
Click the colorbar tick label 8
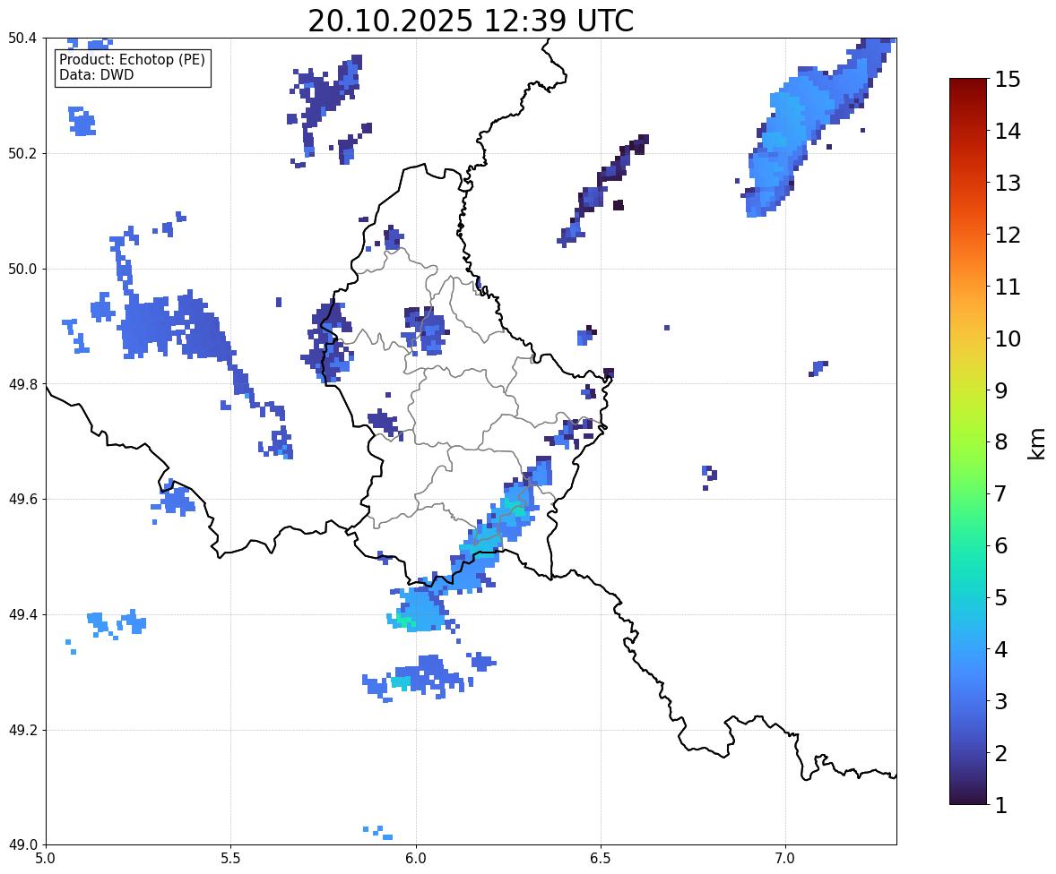1001,442
